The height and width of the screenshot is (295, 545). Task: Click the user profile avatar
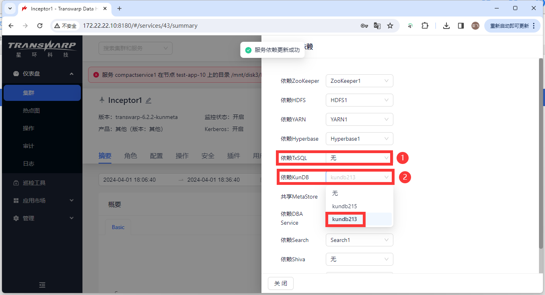tap(475, 26)
